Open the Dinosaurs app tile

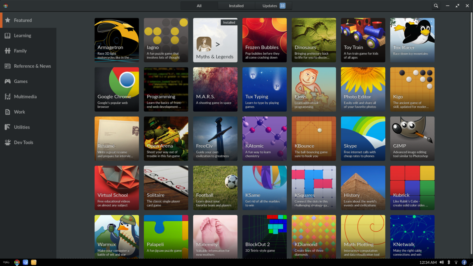[x=314, y=40]
